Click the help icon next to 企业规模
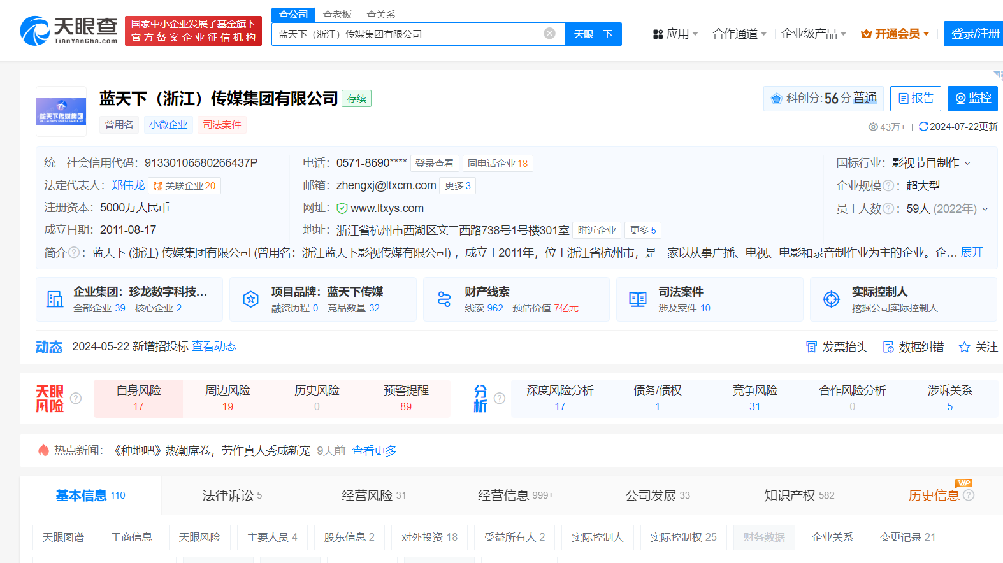 tap(888, 186)
